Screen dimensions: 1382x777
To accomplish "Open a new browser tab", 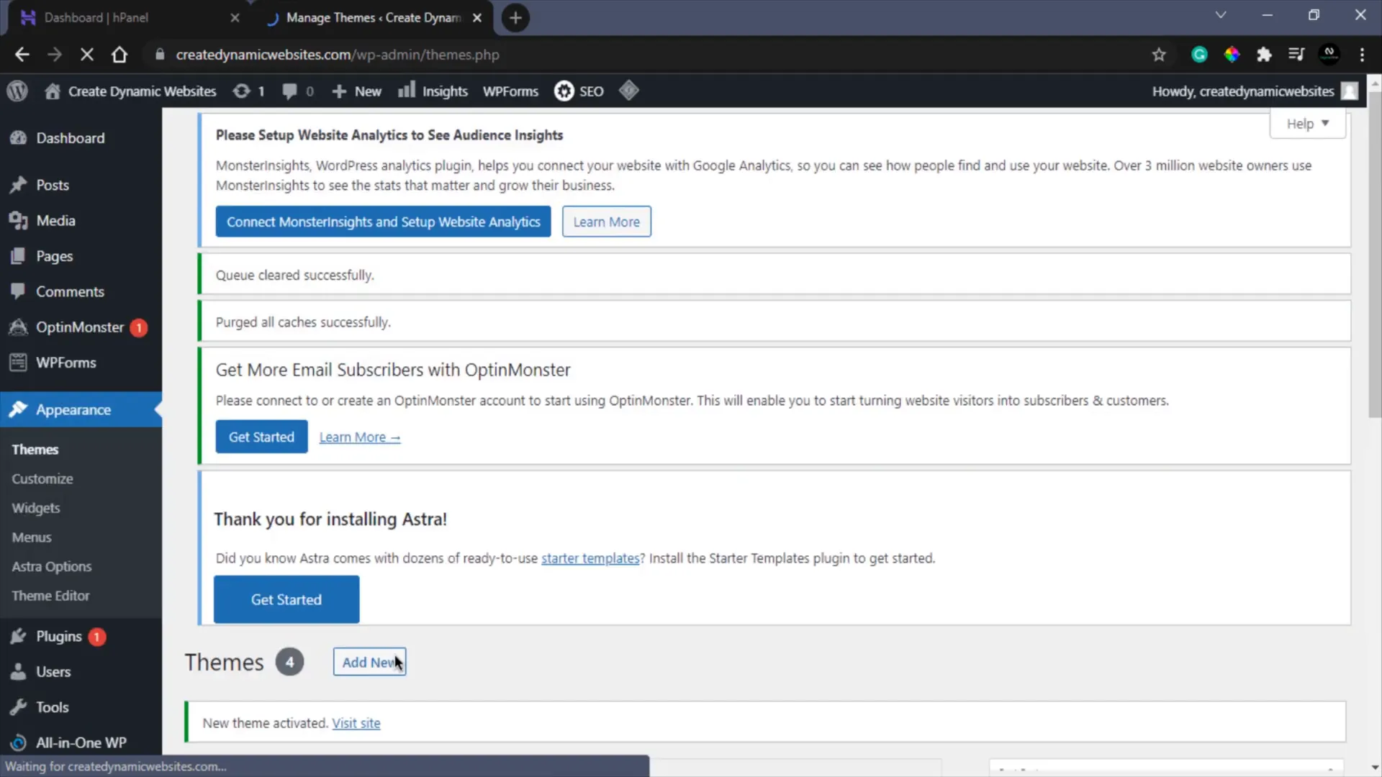I will [515, 17].
